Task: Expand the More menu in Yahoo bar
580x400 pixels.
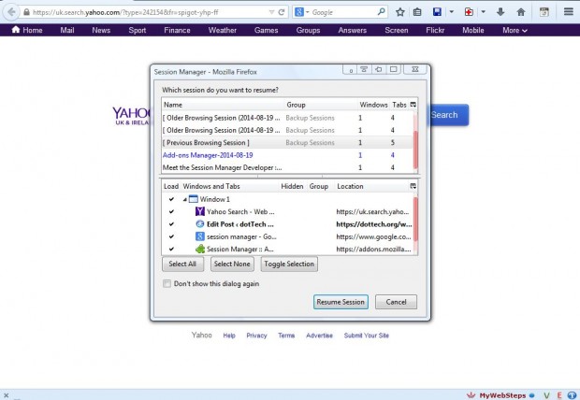Action: (515, 30)
